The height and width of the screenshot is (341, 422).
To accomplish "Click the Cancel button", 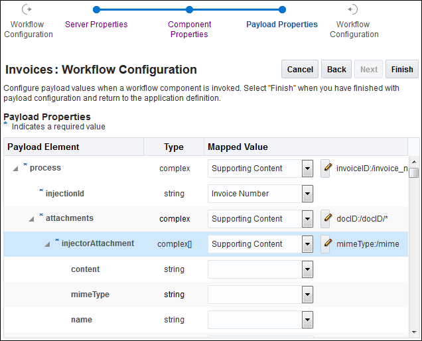I will pos(300,69).
